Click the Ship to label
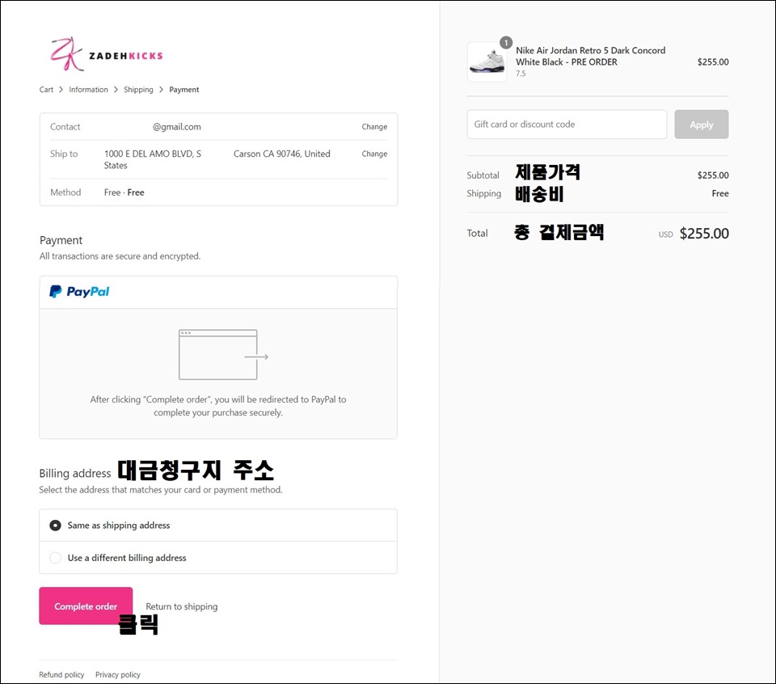This screenshot has height=684, width=776. point(64,154)
